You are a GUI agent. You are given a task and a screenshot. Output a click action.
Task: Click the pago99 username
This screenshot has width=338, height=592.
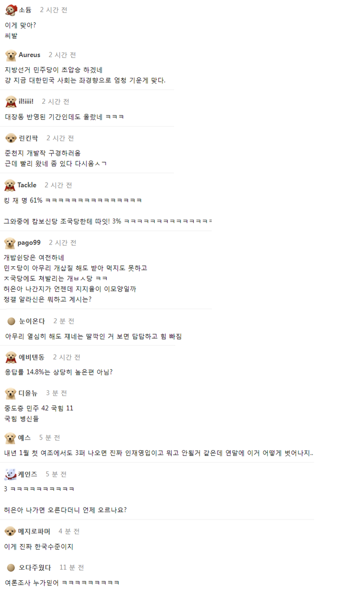[x=29, y=243]
